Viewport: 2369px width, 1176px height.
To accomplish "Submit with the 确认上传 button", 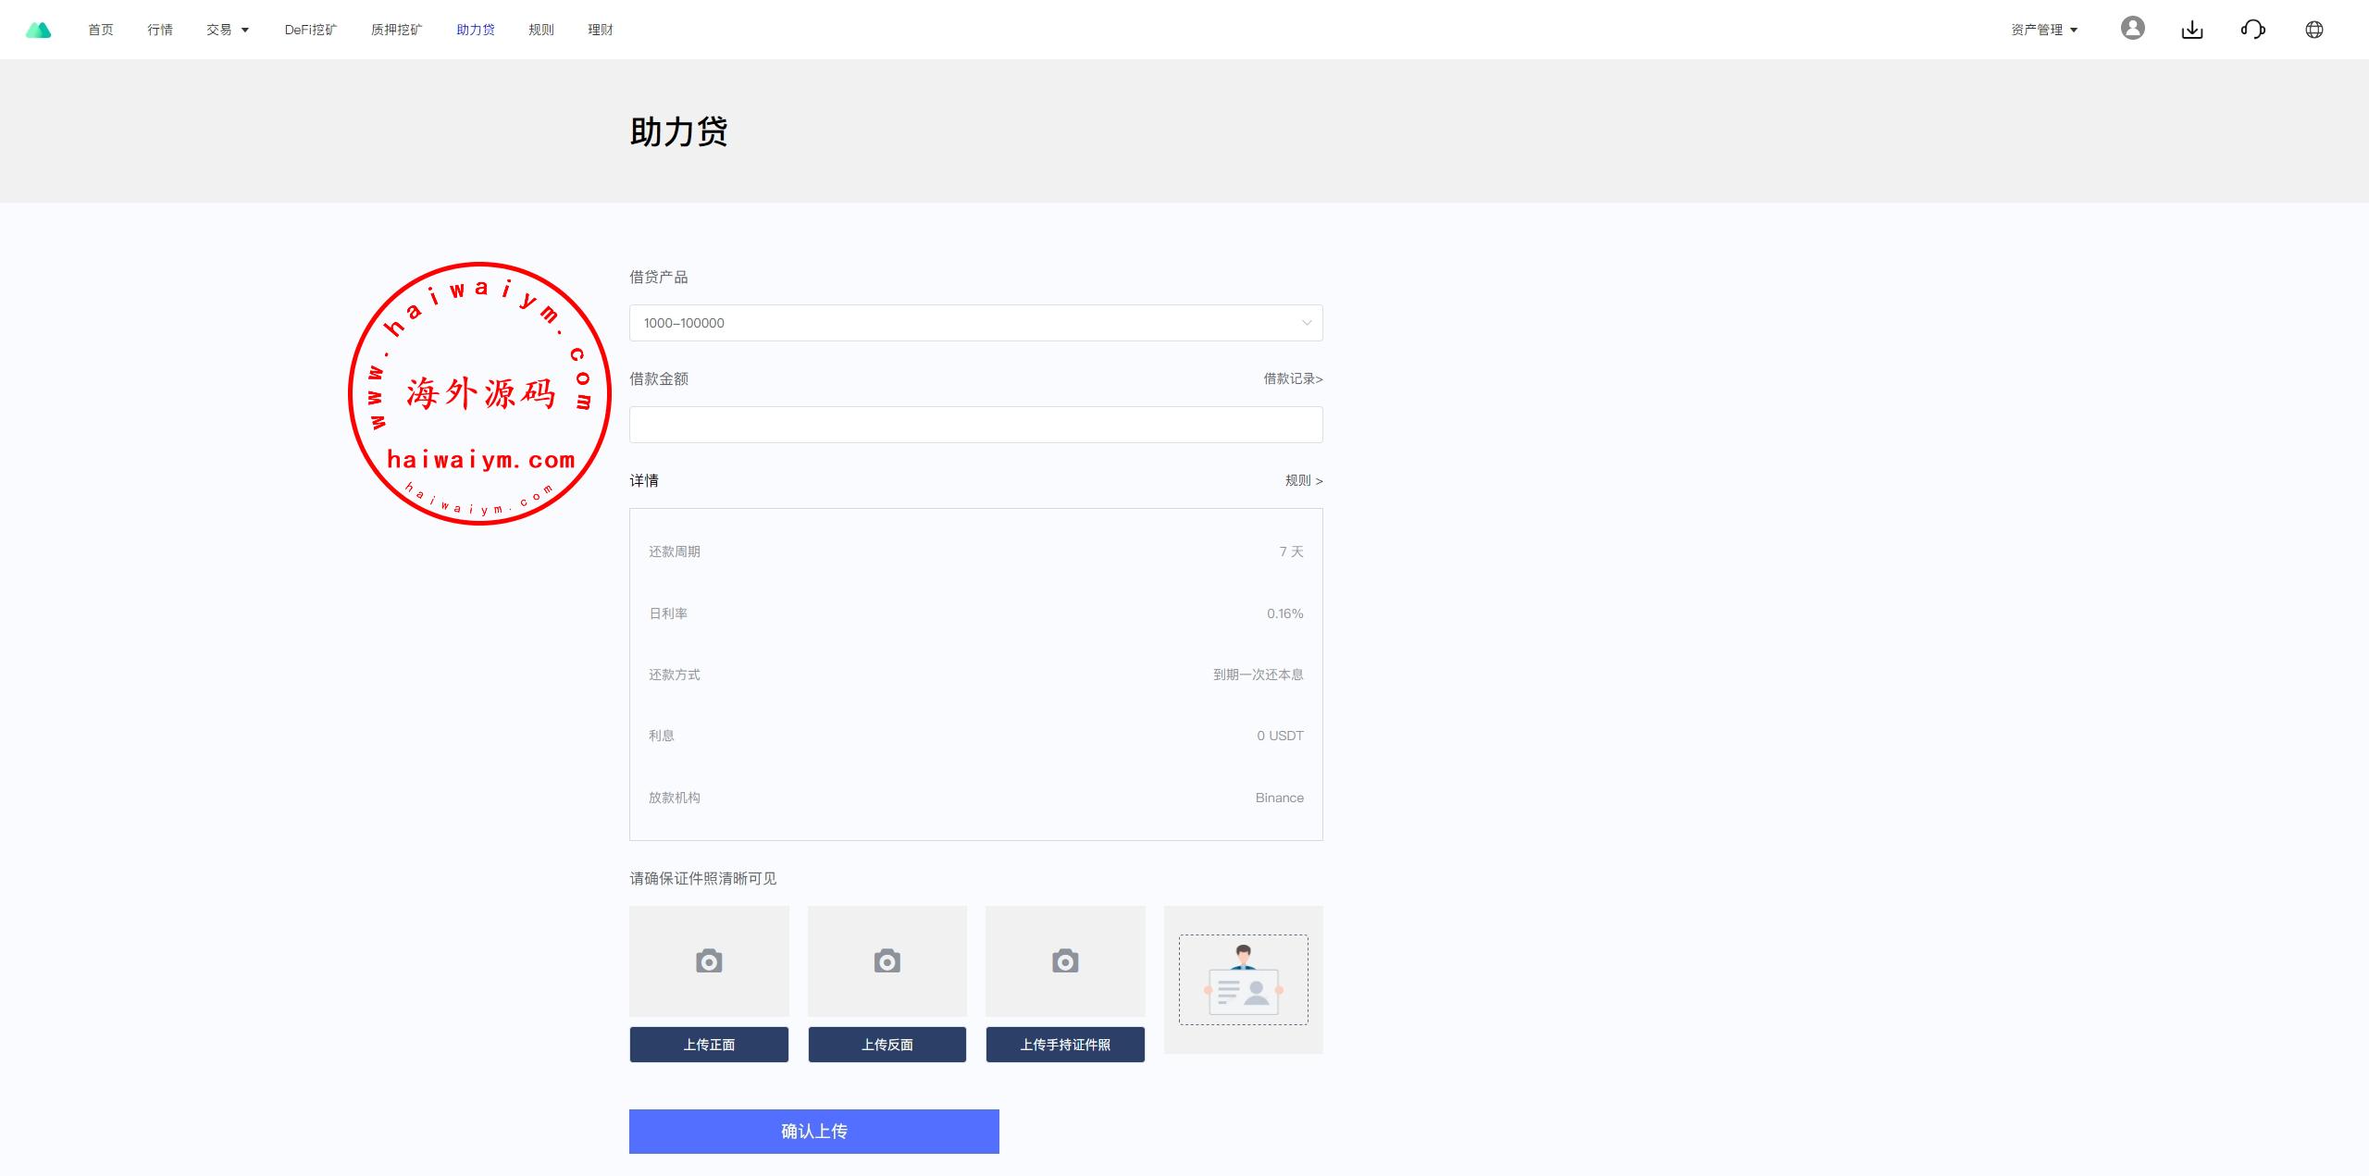I will pyautogui.click(x=813, y=1131).
